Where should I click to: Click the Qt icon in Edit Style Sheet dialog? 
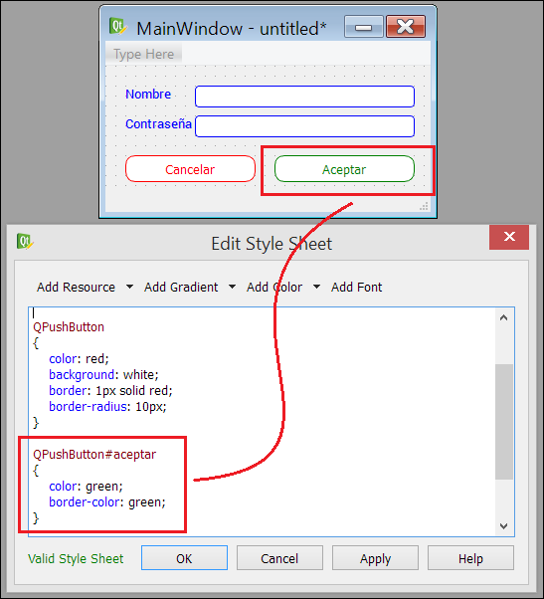coord(25,242)
